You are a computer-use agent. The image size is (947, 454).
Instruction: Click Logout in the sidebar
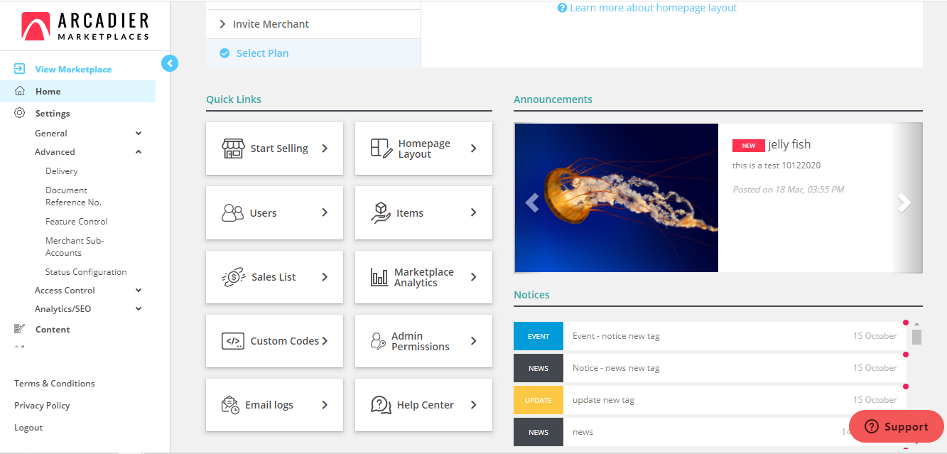pos(28,427)
